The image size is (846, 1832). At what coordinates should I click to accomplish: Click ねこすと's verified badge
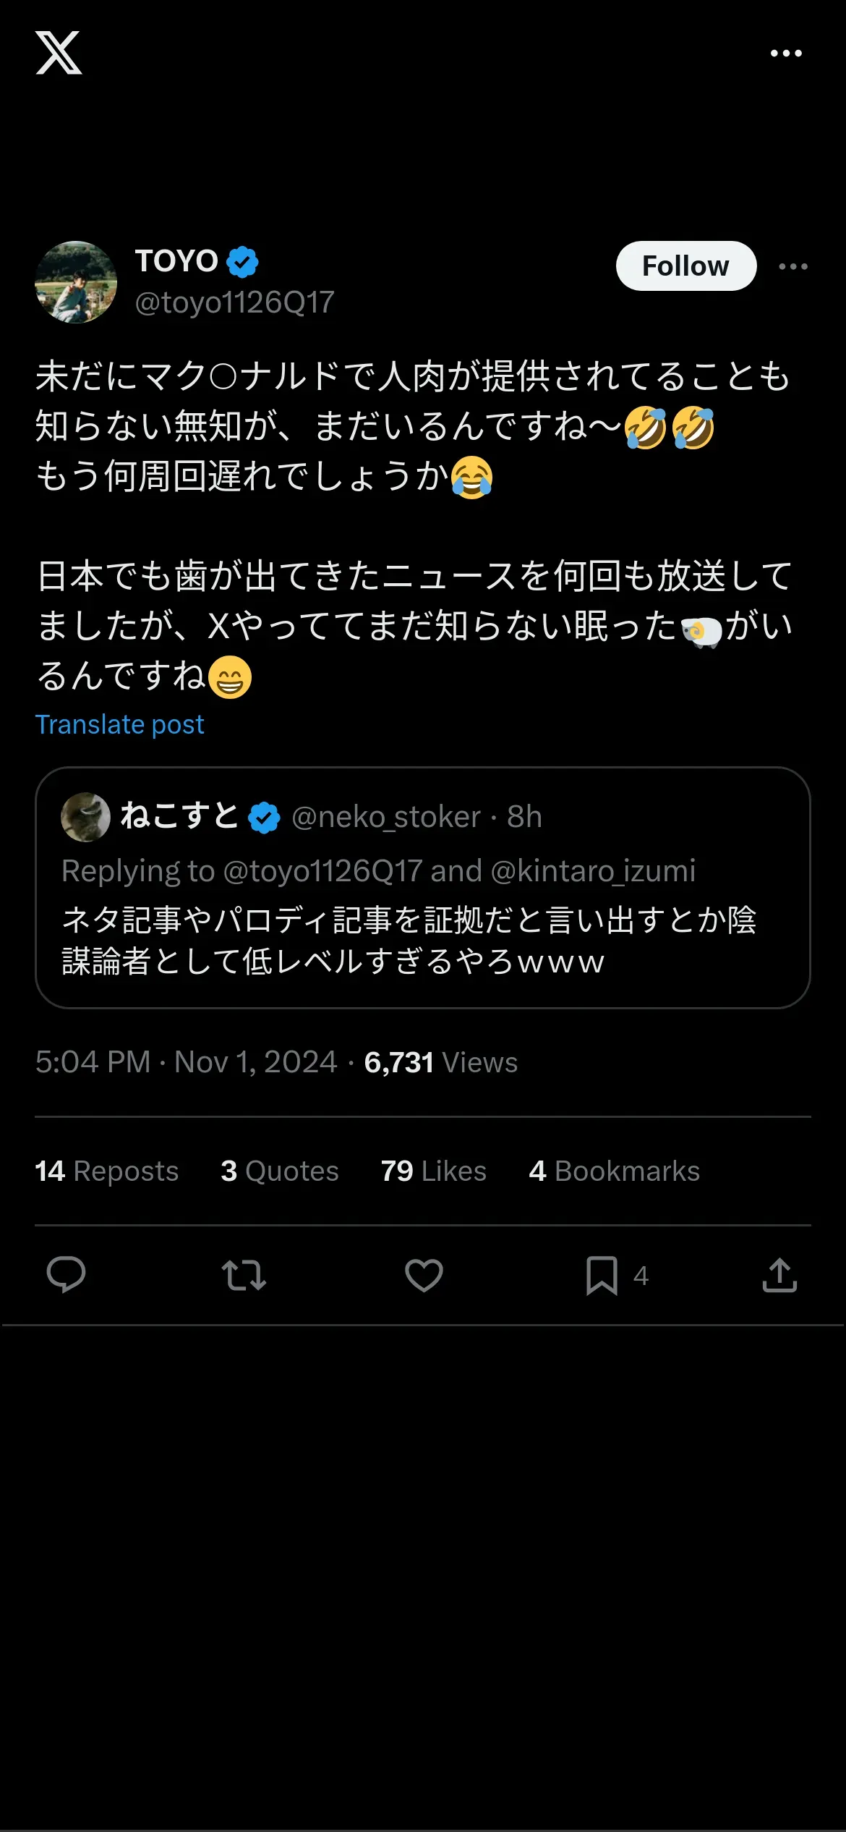264,818
